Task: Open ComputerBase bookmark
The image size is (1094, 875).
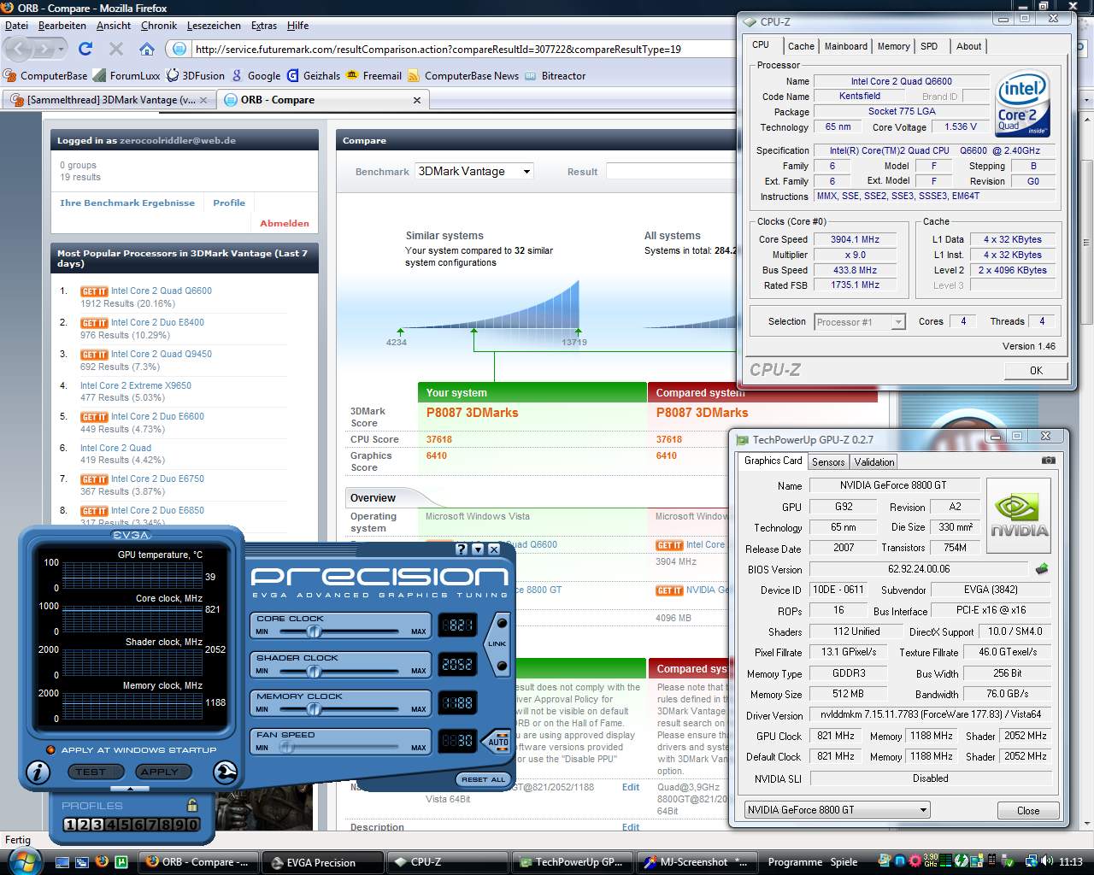Action: [45, 75]
